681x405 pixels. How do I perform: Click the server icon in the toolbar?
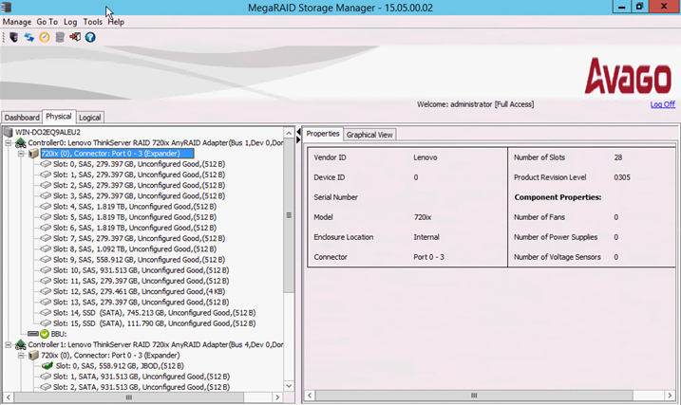click(14, 38)
